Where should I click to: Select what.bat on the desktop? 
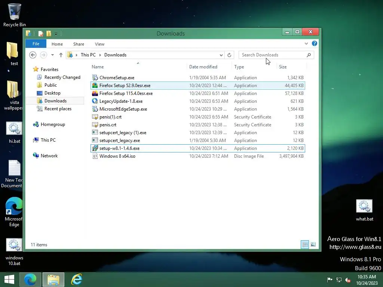364,210
